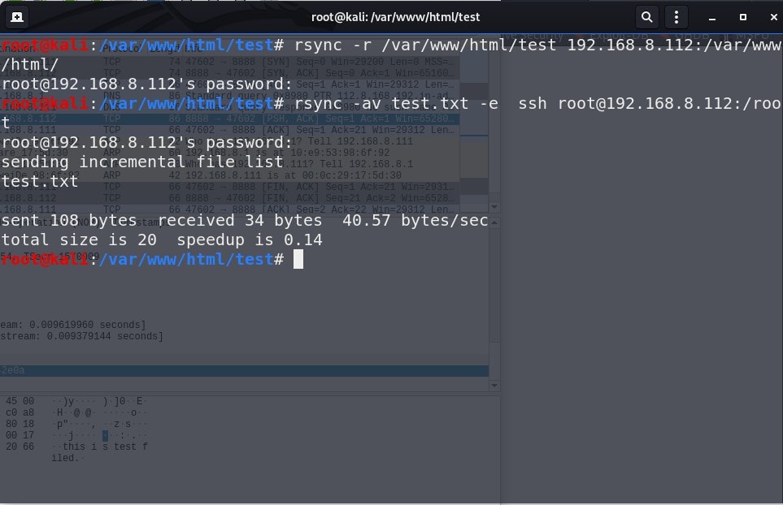Screen dimensions: 783x505
Task: Click the packet details scroll-down arrow in the background Wireshark window
Action: pos(494,386)
